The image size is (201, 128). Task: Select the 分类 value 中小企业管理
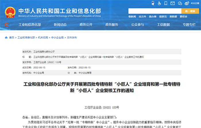click(x=85, y=73)
